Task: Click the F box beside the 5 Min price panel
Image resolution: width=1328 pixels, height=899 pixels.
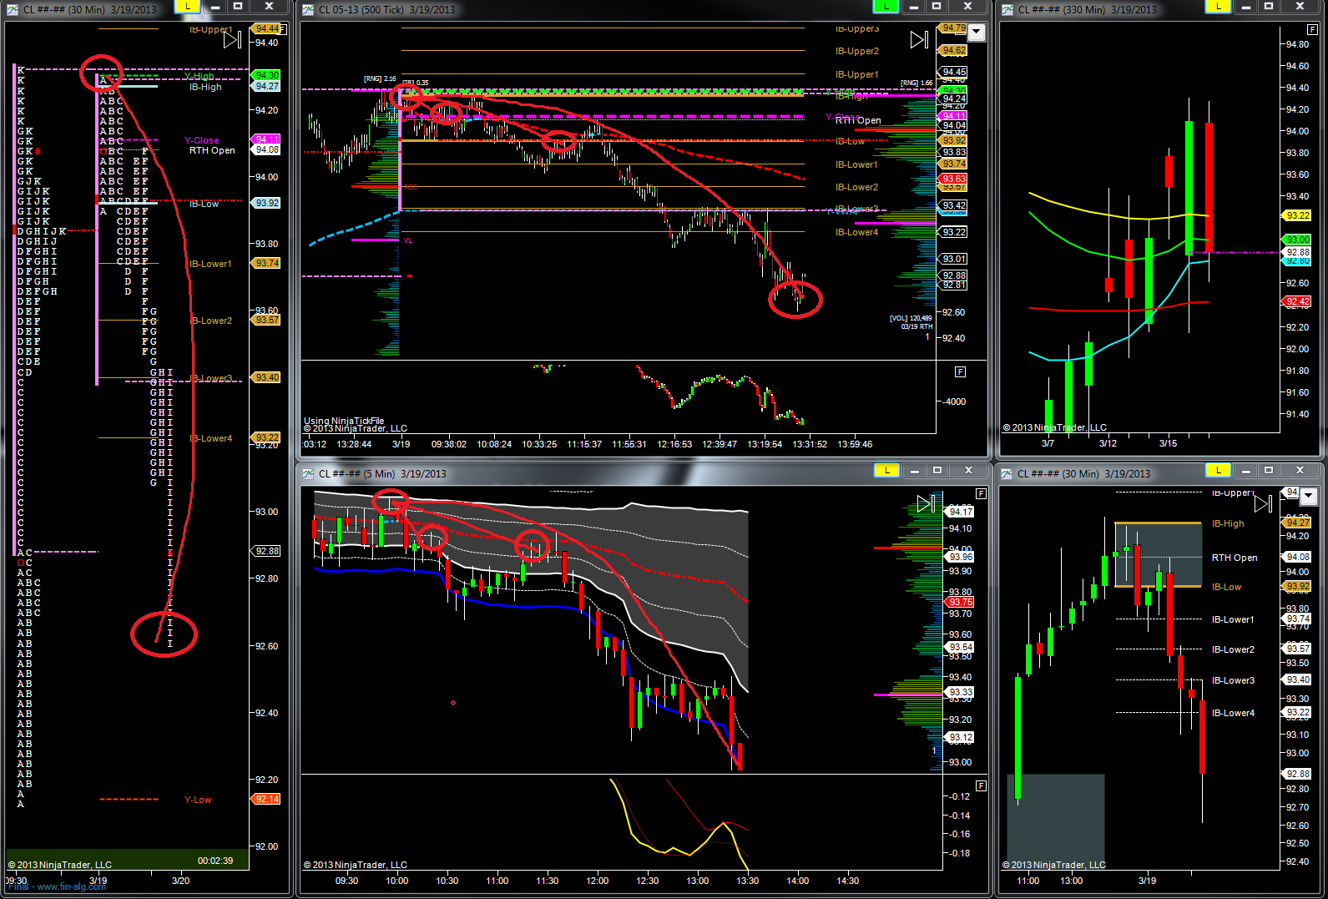Action: pyautogui.click(x=981, y=493)
